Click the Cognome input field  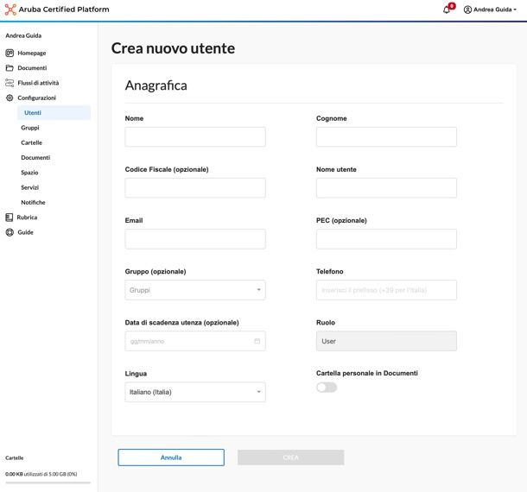point(386,136)
